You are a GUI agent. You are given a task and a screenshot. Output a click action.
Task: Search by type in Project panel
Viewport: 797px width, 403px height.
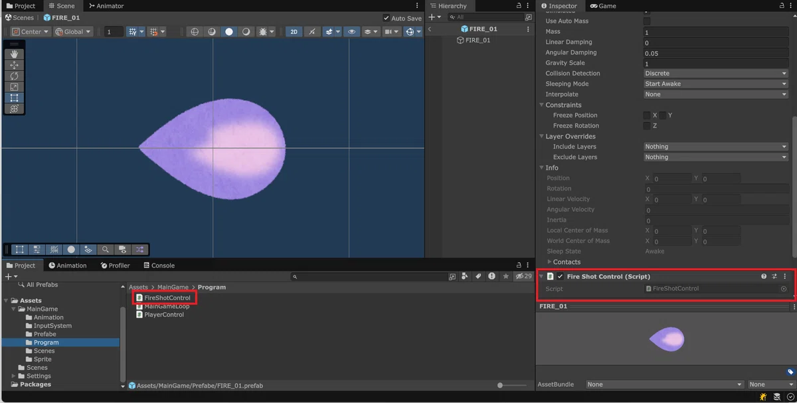[466, 276]
